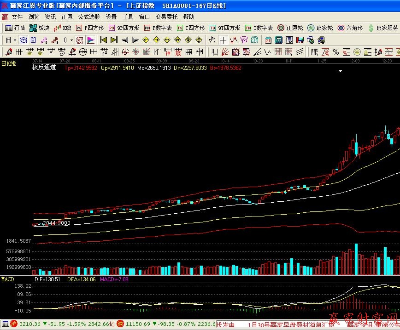Open the 公式选股 menu
This screenshot has width=400, height=330.
tap(89, 17)
